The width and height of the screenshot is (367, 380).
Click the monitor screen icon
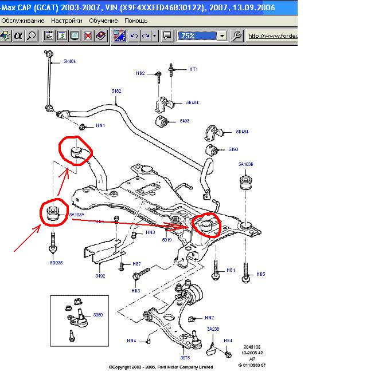click(x=75, y=36)
